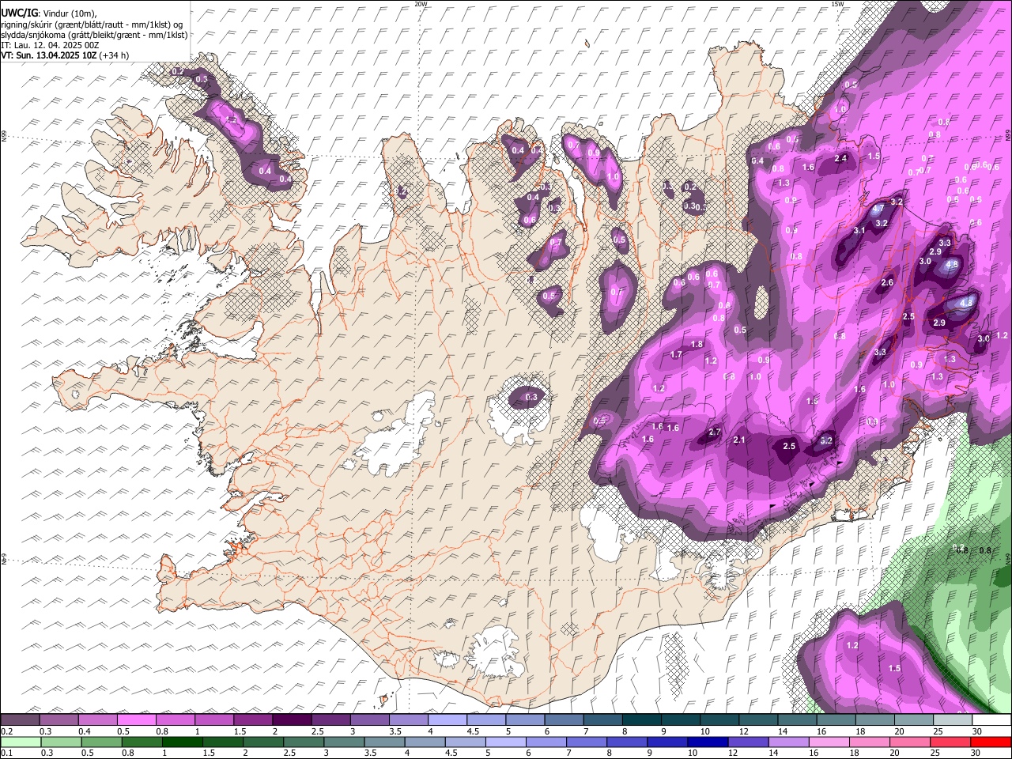Click the 2.1 snowfall value on the map

click(739, 440)
